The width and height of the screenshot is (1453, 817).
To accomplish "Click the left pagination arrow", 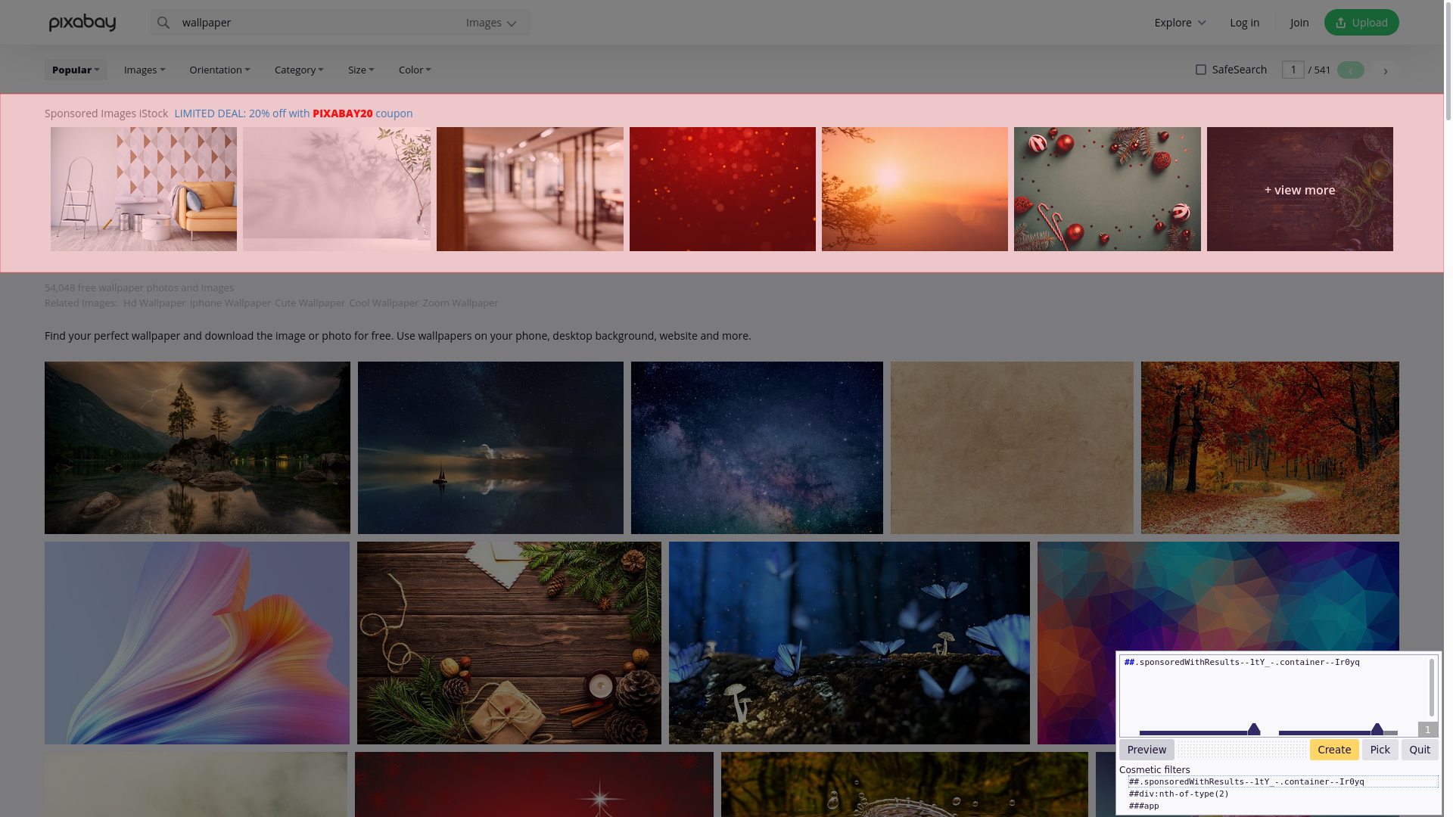I will click(1350, 70).
